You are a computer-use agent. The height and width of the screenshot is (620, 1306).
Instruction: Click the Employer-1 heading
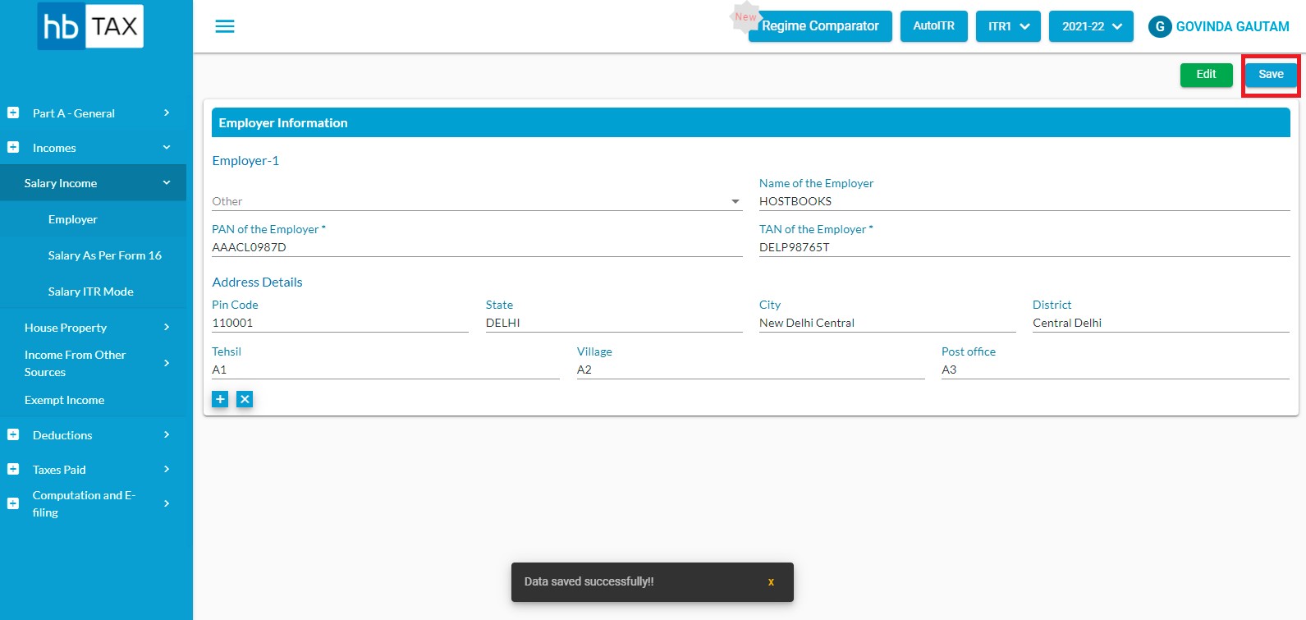(x=245, y=161)
